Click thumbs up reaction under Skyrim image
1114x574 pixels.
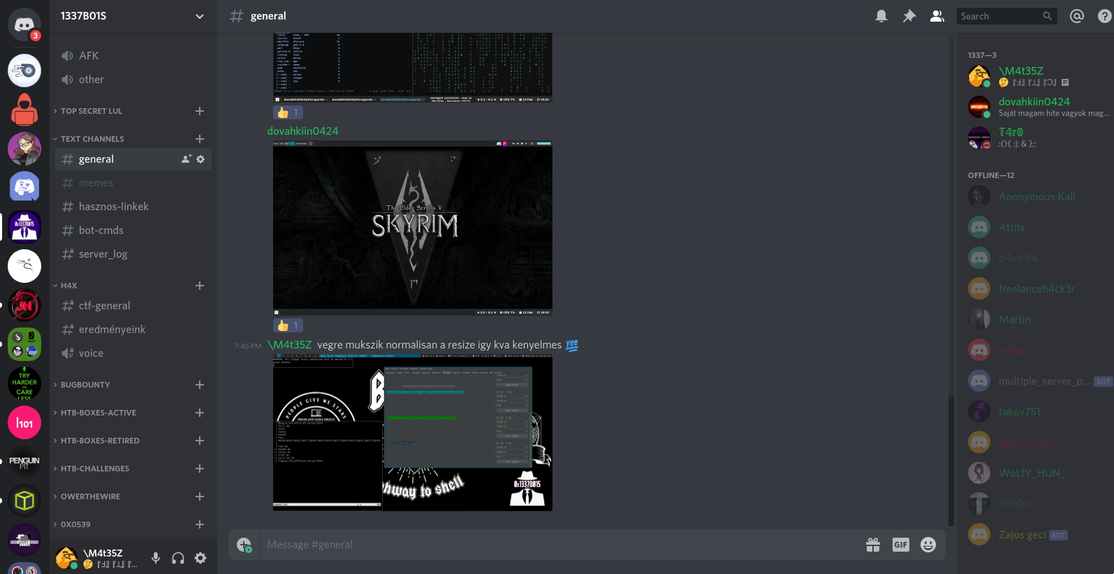pos(288,325)
